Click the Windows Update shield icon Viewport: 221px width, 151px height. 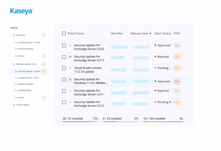[x=14, y=64]
